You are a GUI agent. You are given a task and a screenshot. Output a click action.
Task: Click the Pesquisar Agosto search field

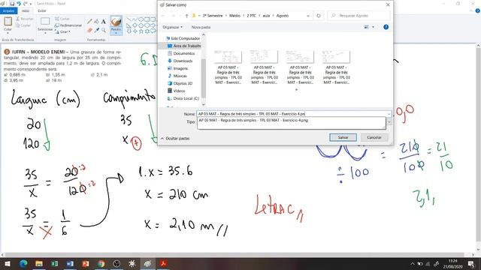click(x=359, y=16)
